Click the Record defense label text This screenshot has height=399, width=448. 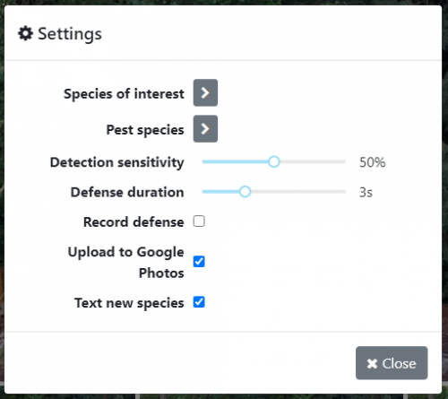click(x=134, y=222)
